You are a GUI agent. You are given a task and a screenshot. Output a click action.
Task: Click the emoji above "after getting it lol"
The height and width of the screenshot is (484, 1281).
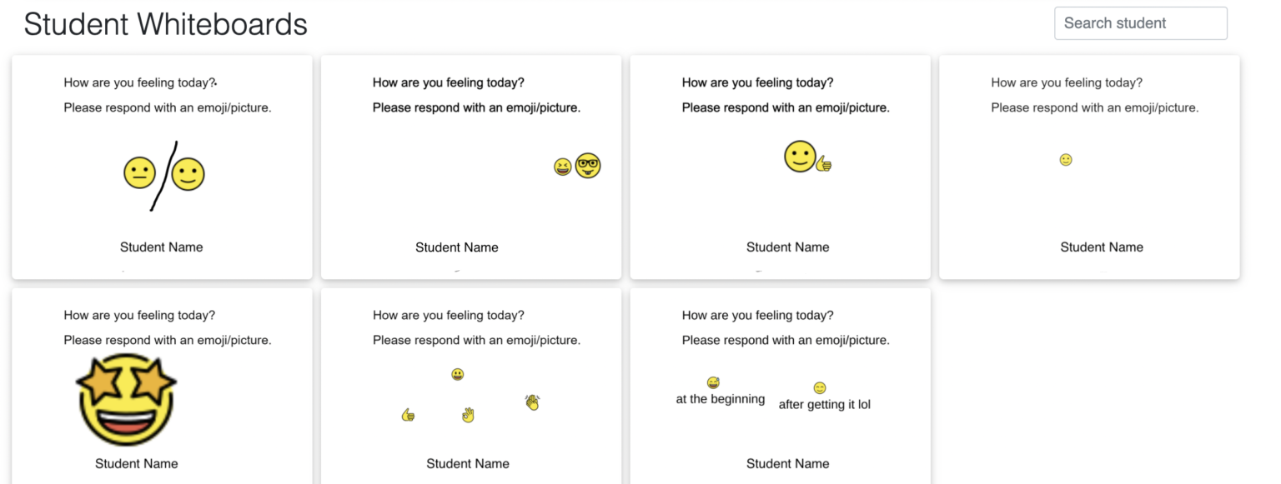820,388
